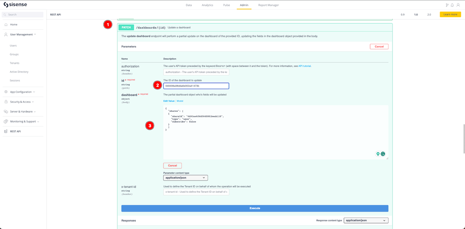Switch to the Pulse tab
The image size is (465, 229).
226,5
